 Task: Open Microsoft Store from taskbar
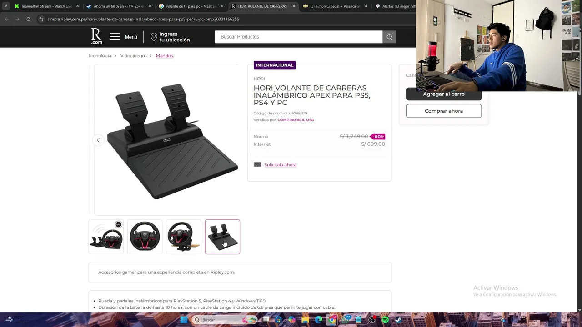[x=278, y=320]
